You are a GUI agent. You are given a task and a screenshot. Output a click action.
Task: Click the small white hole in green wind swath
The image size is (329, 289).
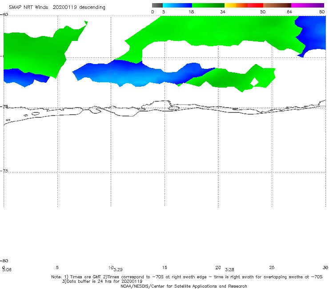pyautogui.click(x=254, y=82)
